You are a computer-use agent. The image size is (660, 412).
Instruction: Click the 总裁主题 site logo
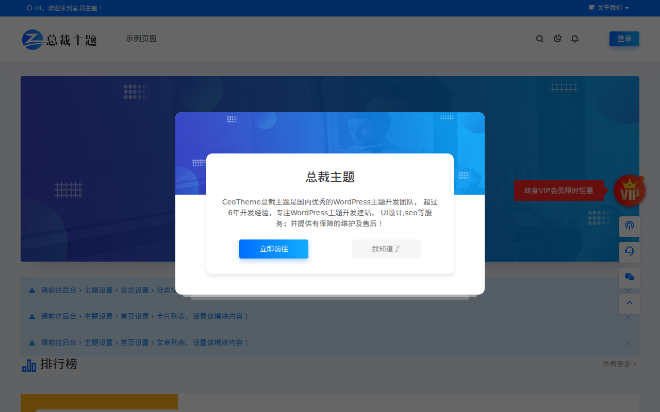(59, 40)
